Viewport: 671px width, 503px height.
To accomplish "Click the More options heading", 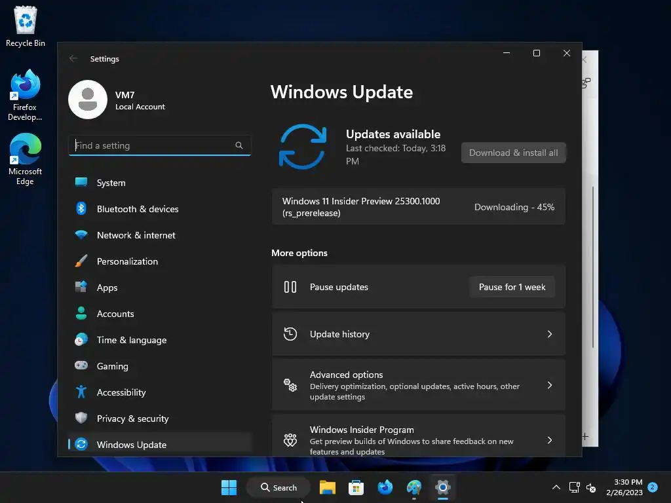I will pyautogui.click(x=299, y=253).
